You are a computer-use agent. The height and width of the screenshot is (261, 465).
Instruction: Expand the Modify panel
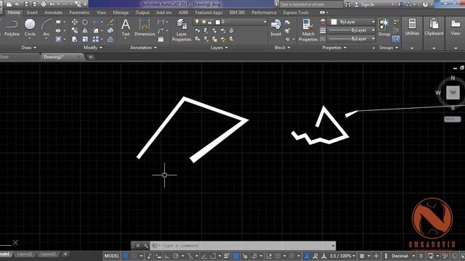[93, 48]
